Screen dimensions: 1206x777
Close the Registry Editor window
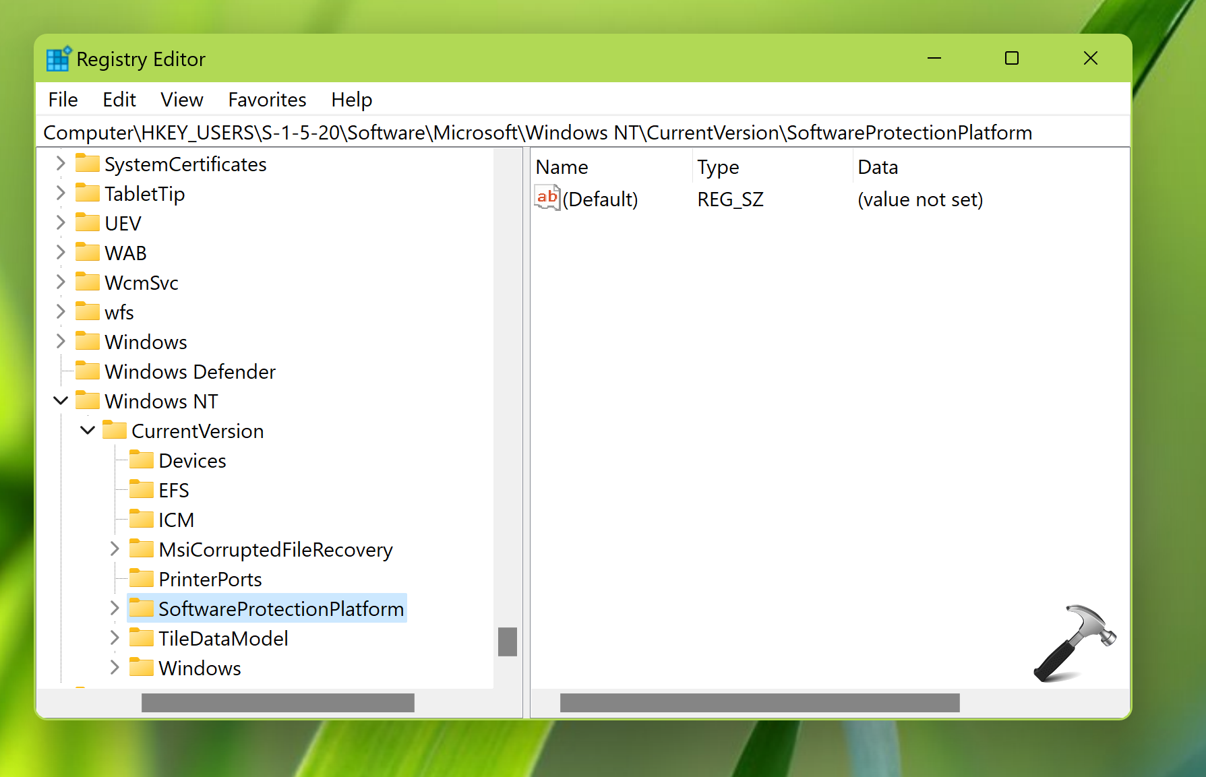(1091, 59)
